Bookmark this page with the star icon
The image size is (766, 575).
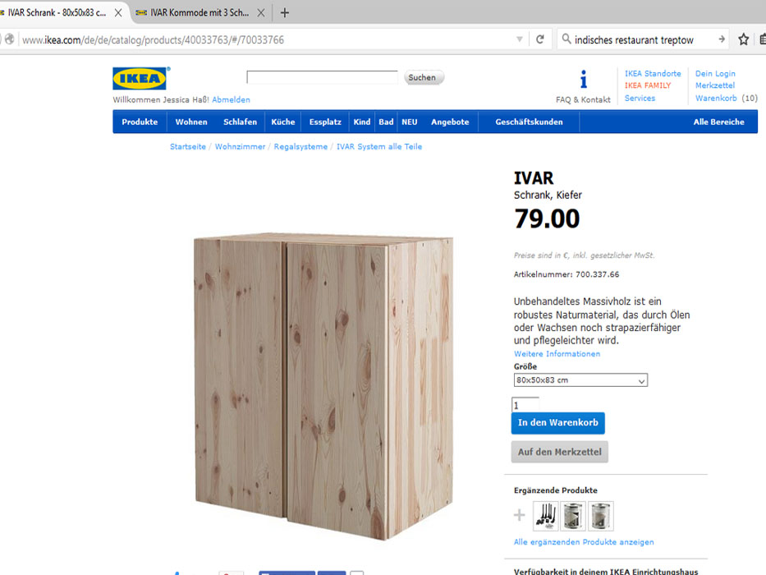coord(744,39)
